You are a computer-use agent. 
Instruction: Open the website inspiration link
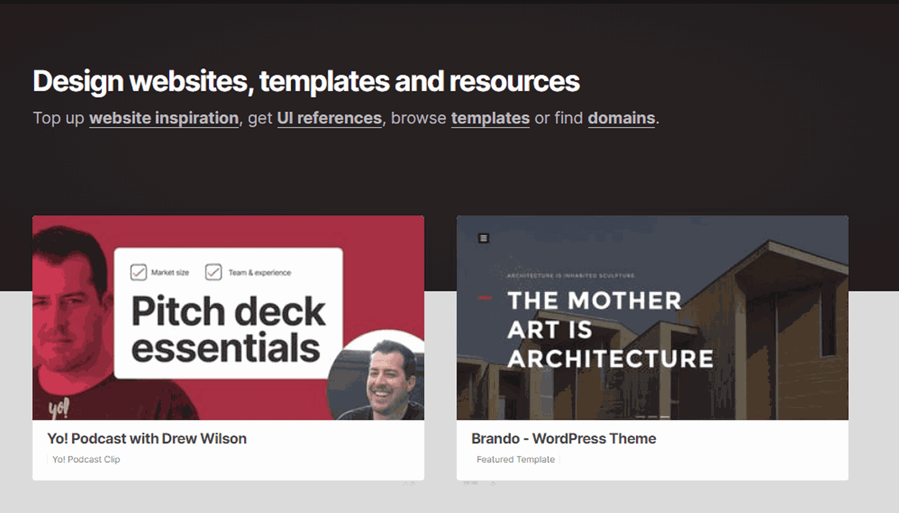[164, 118]
